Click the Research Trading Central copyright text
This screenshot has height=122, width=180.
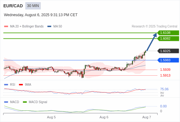click(154, 27)
